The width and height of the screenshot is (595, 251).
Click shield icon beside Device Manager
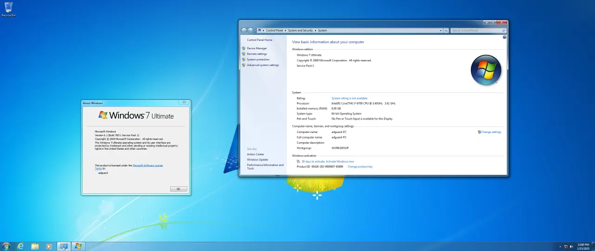(243, 48)
